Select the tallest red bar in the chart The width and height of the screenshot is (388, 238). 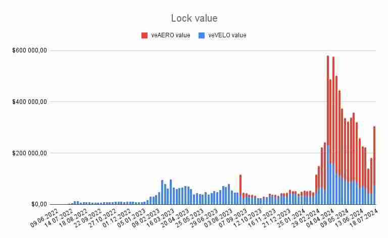tap(328, 101)
